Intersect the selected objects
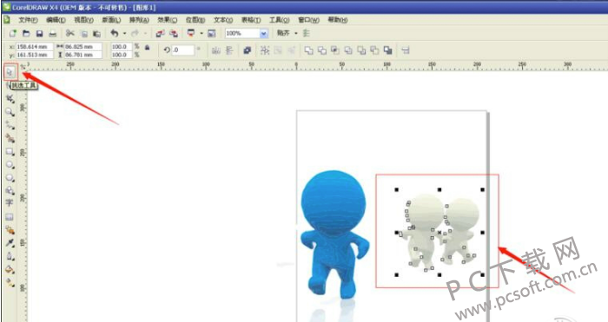Screen dimensions: 608x322 pos(335,50)
